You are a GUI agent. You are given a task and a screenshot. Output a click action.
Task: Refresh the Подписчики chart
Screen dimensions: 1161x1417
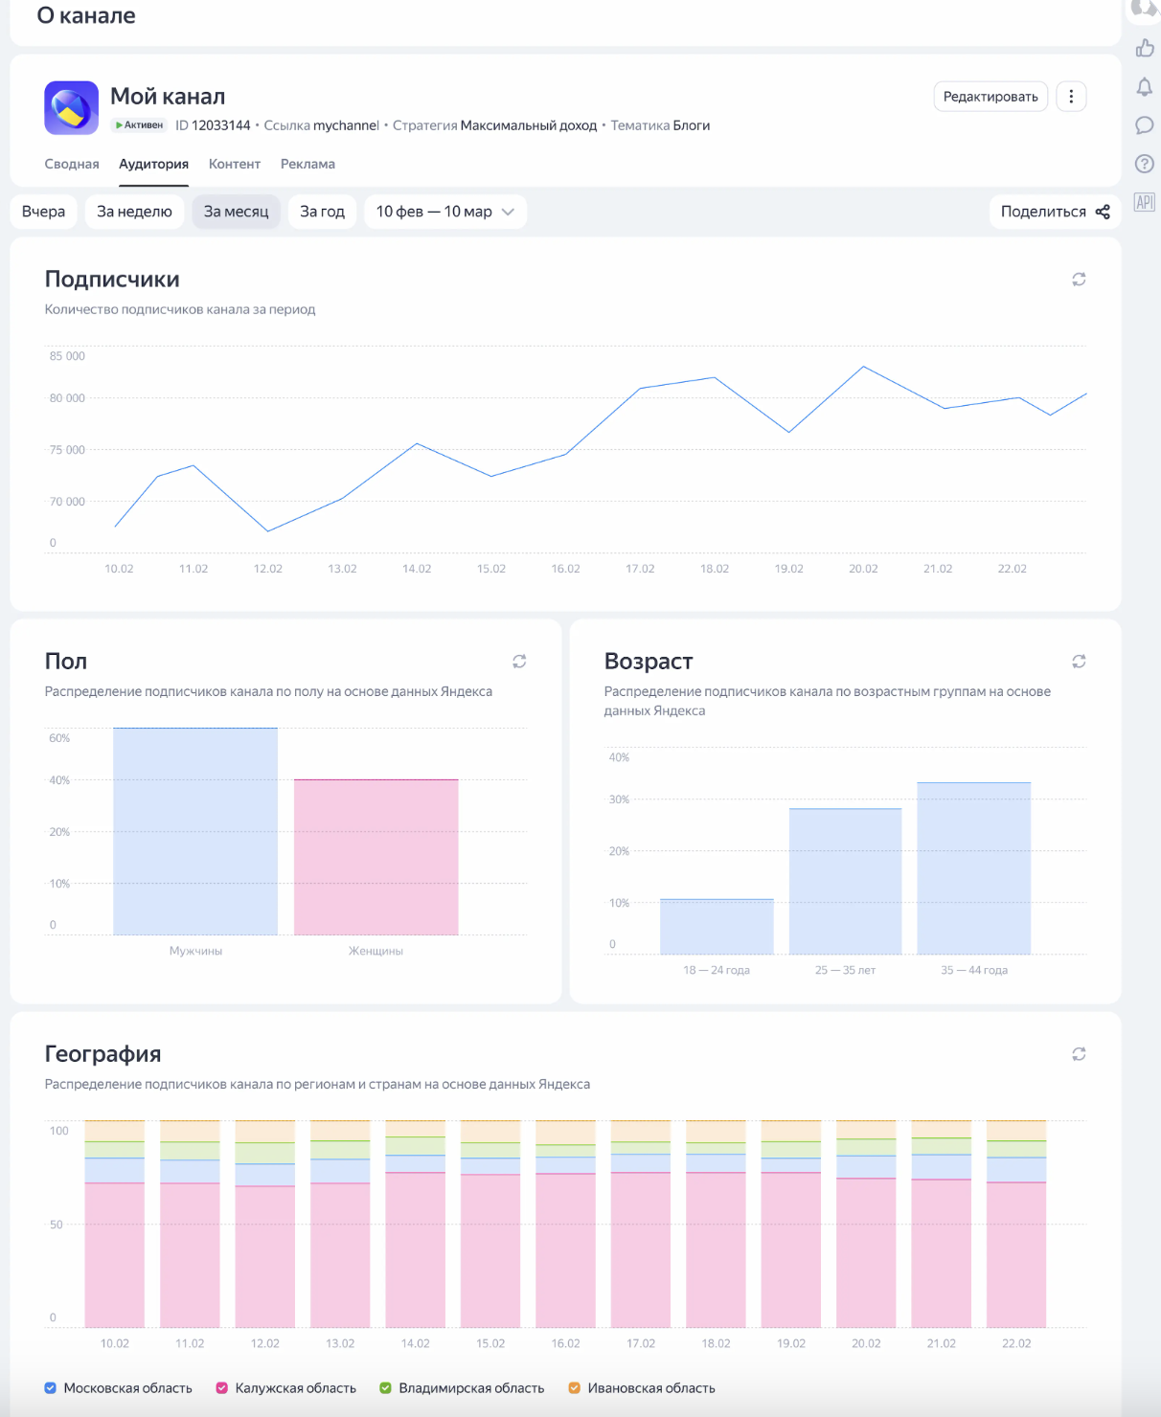(x=1079, y=280)
